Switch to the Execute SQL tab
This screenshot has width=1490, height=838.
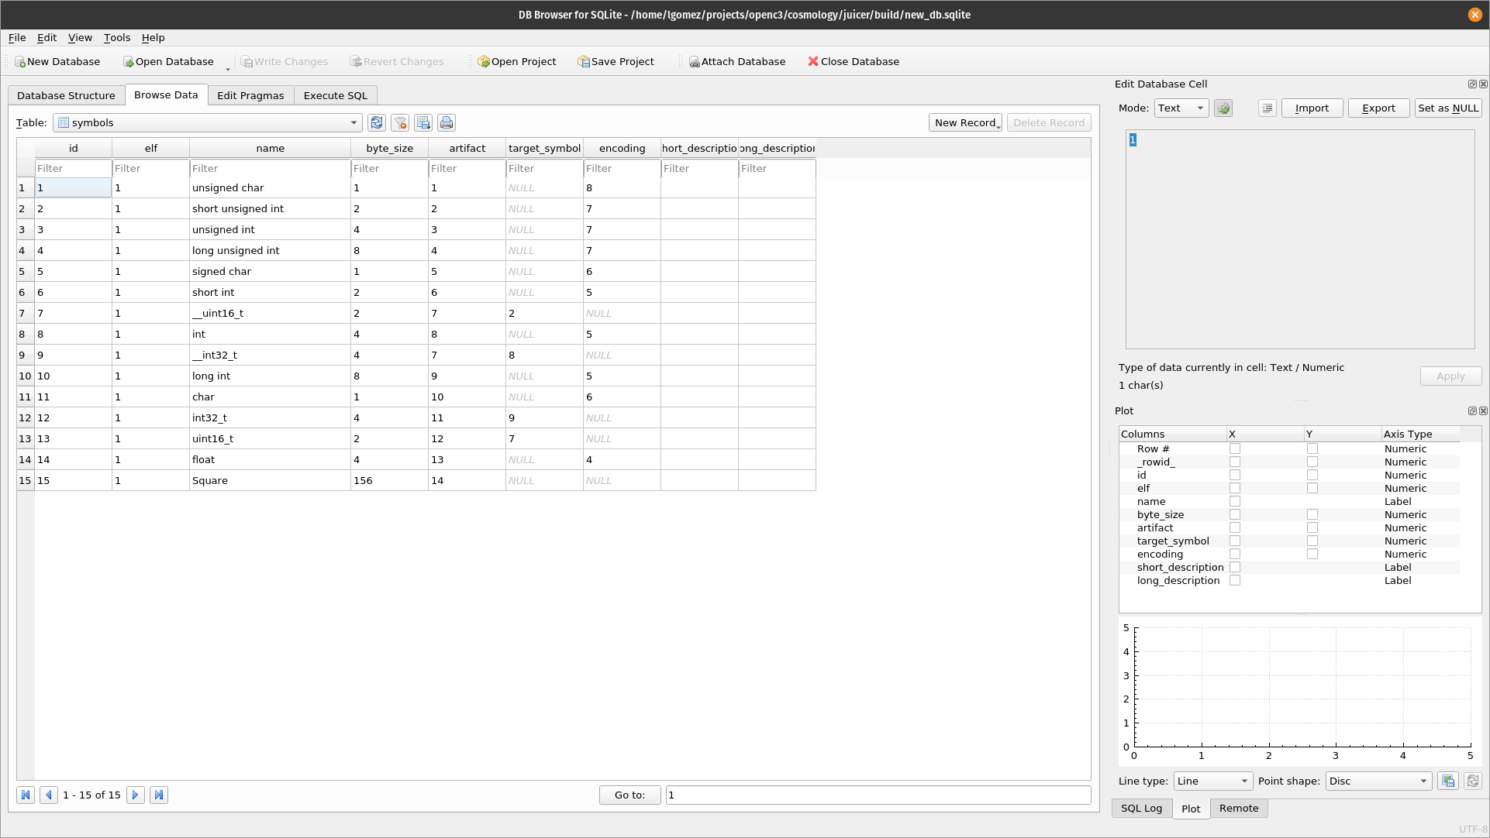click(x=336, y=94)
